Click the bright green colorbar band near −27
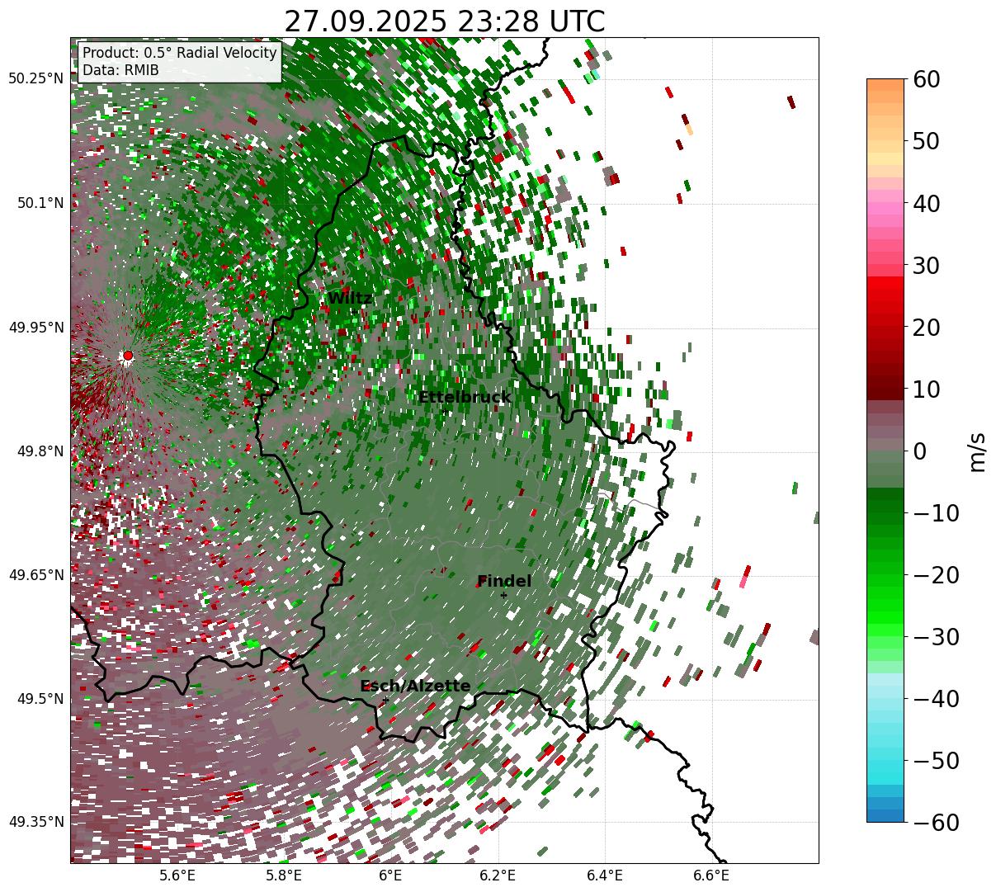 pyautogui.click(x=885, y=618)
